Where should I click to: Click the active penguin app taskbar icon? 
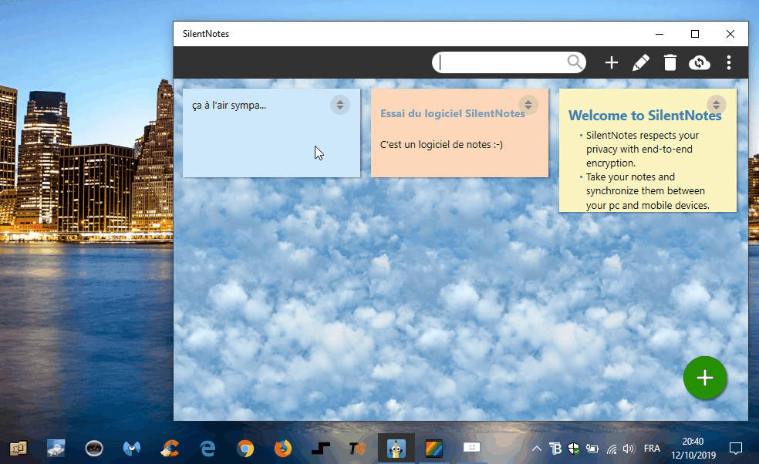[x=396, y=449]
